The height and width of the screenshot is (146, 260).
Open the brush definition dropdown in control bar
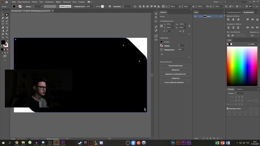pos(72,6)
